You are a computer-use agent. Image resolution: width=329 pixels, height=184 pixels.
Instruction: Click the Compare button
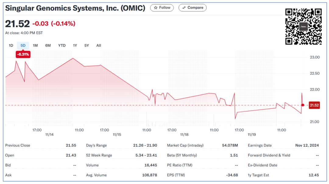pos(192,8)
